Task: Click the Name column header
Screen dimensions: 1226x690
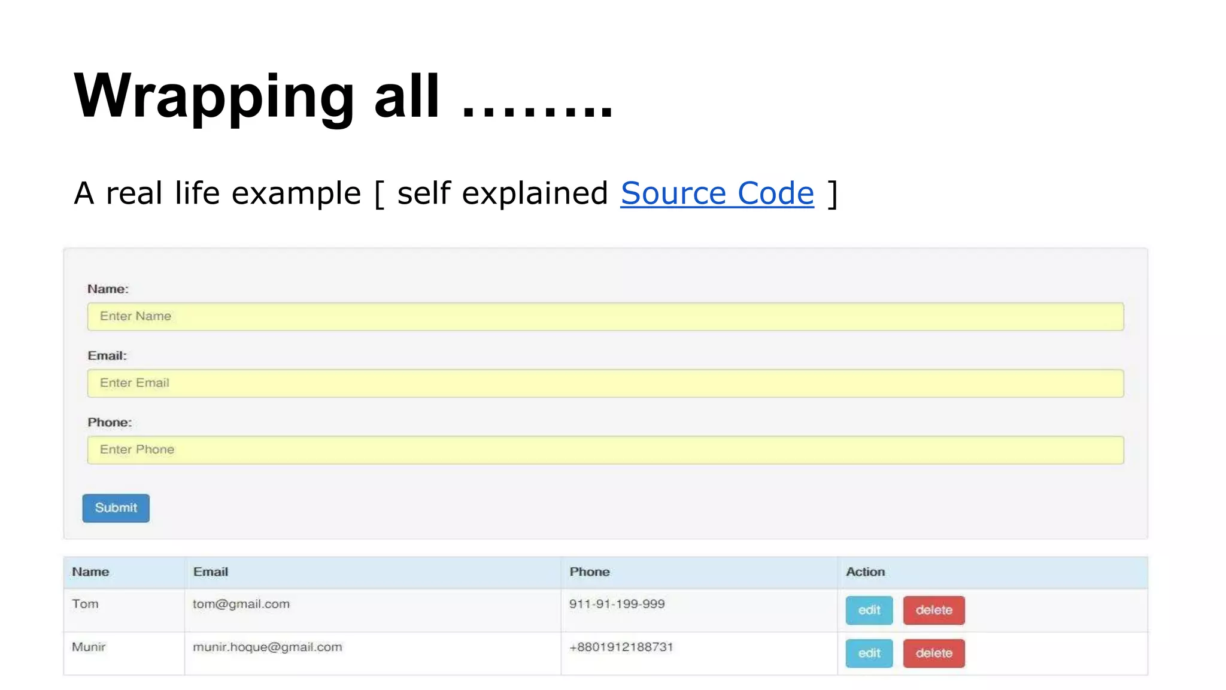Action: pyautogui.click(x=90, y=572)
